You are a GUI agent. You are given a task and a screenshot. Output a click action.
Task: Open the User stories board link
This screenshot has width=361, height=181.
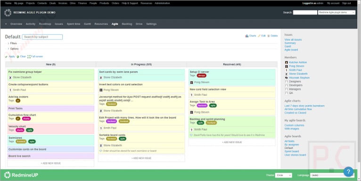coord(295,155)
